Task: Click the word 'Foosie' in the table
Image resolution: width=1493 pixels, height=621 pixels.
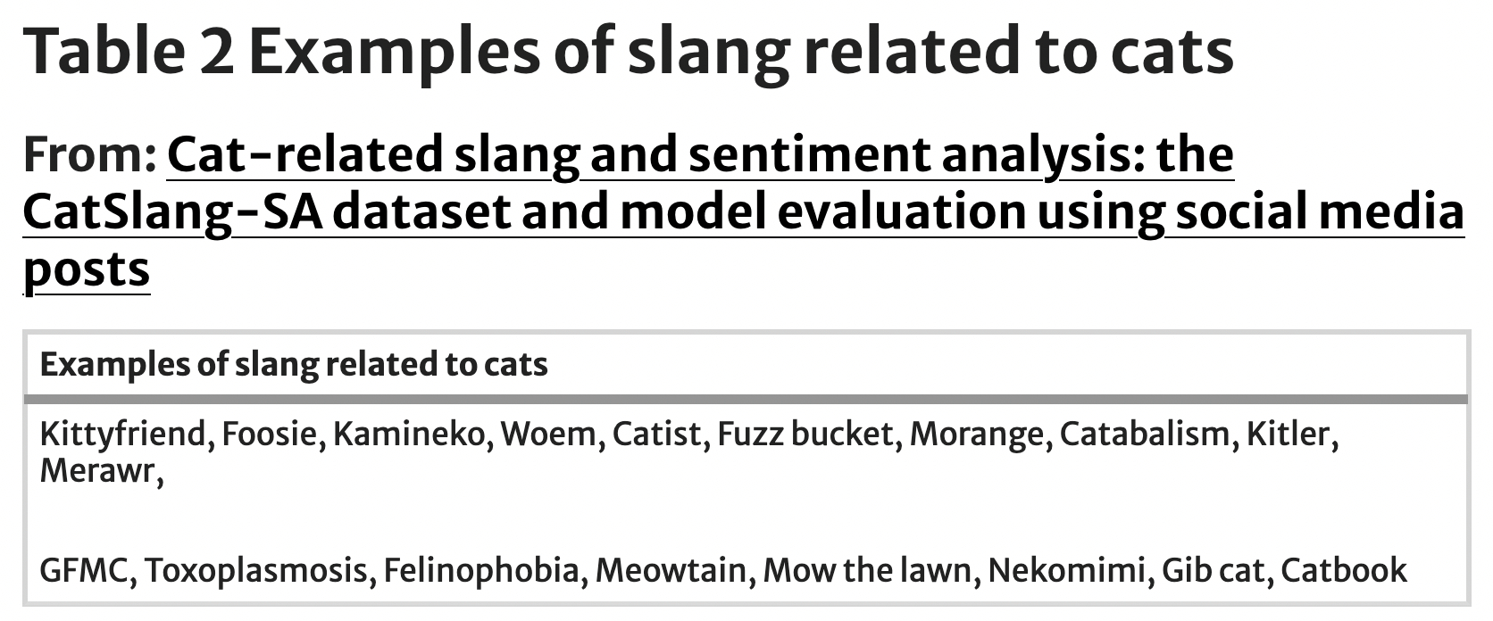Action: tap(270, 435)
